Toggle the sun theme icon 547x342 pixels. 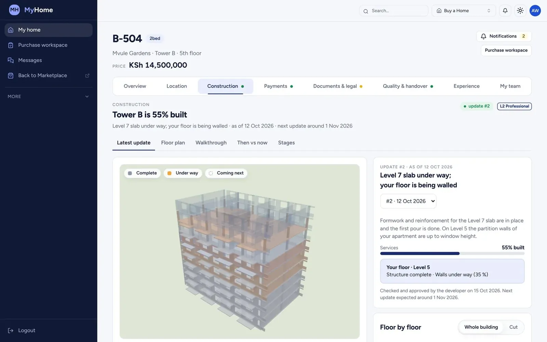pyautogui.click(x=520, y=11)
